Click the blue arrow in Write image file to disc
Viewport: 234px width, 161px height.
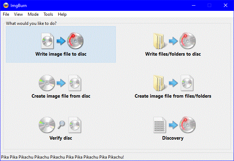61,41
